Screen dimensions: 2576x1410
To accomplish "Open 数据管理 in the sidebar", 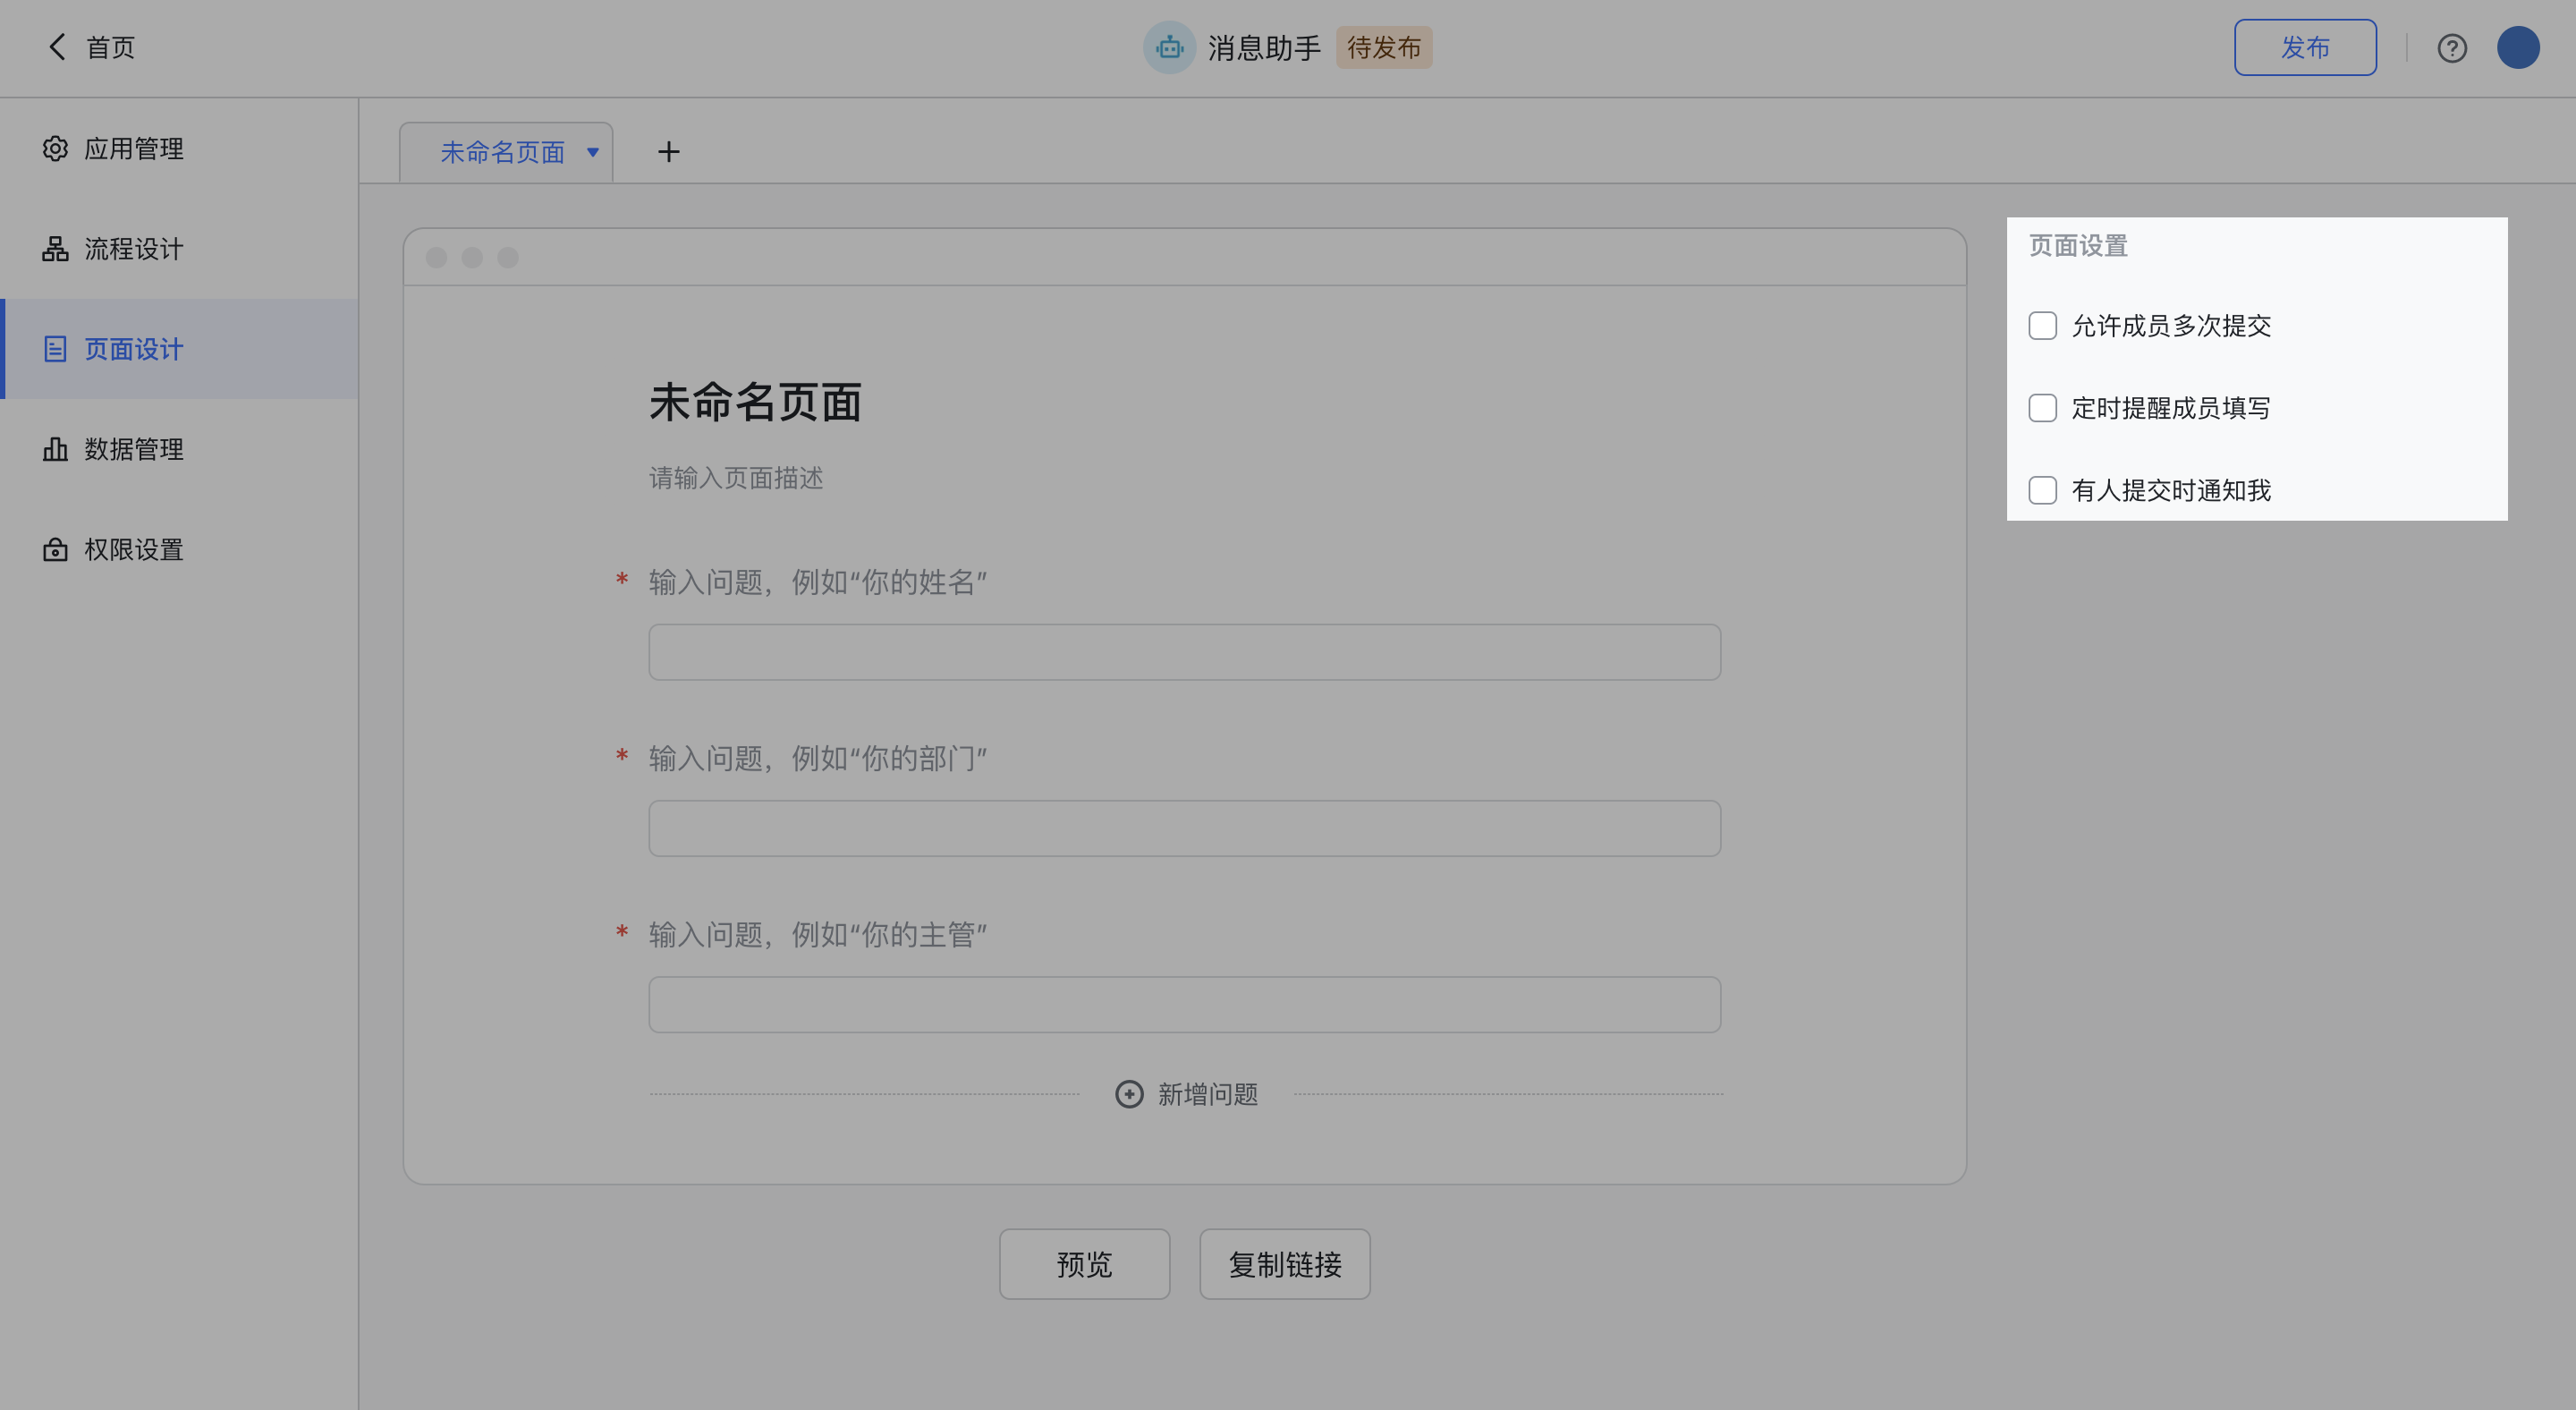I will point(180,449).
